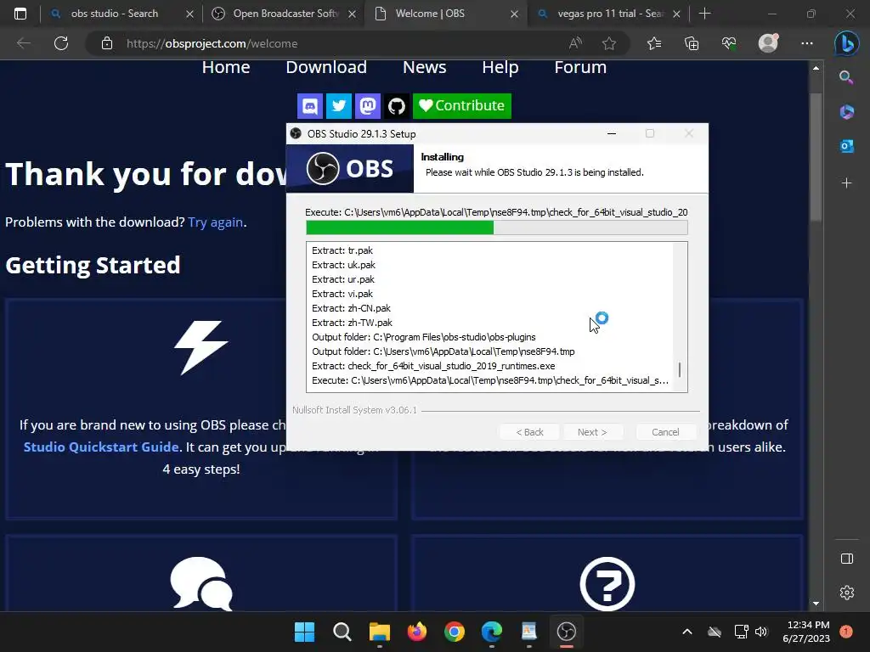Open Collections toolbar icon
Screen dimensions: 870x652
pos(692,43)
